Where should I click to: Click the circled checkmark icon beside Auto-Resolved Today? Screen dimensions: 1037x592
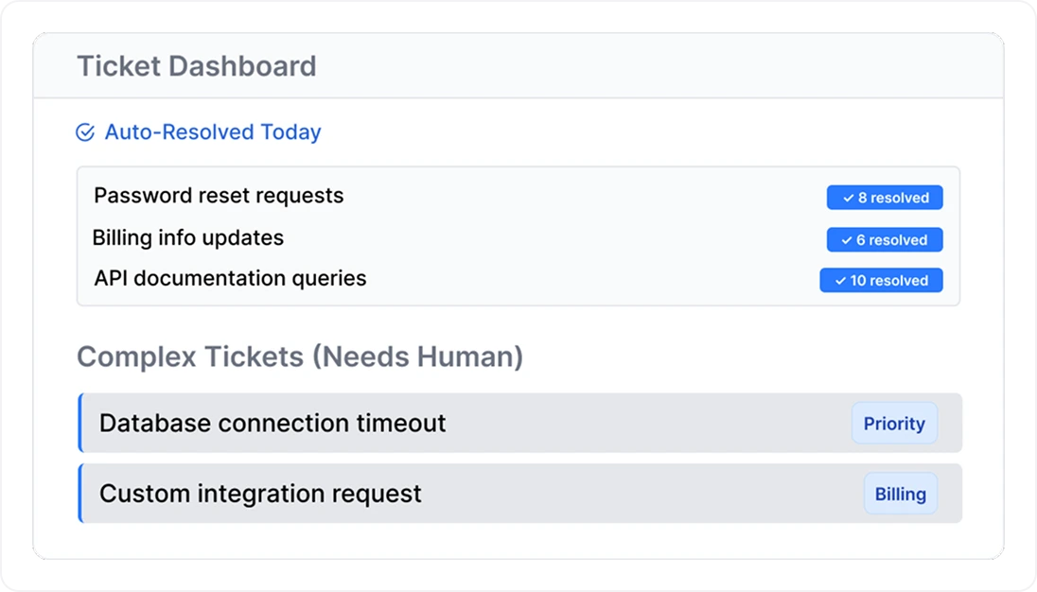point(83,132)
